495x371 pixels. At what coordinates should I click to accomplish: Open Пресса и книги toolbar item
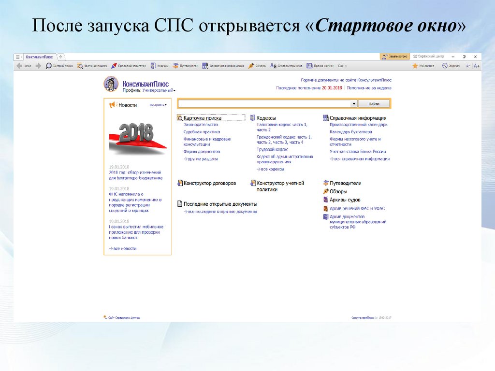click(x=320, y=66)
